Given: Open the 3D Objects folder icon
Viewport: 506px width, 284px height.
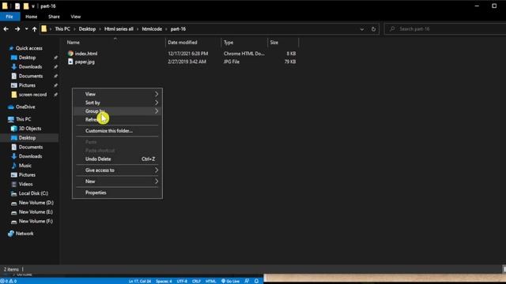Looking at the screenshot, I should pyautogui.click(x=14, y=129).
